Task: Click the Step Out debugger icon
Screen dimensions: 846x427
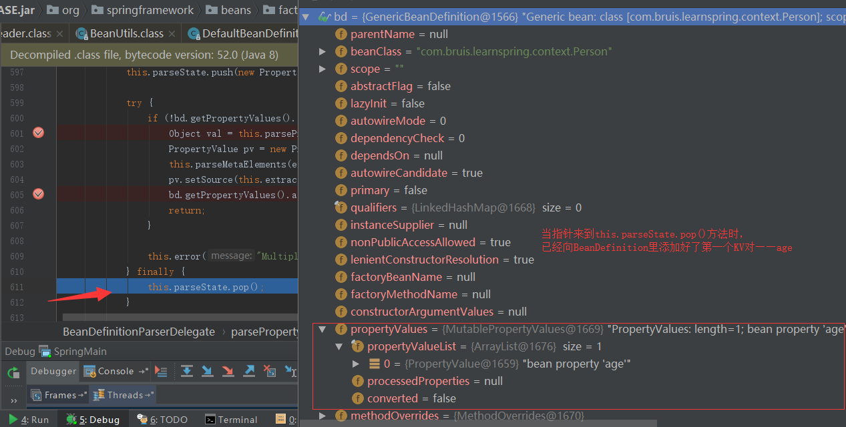Action: pyautogui.click(x=249, y=371)
